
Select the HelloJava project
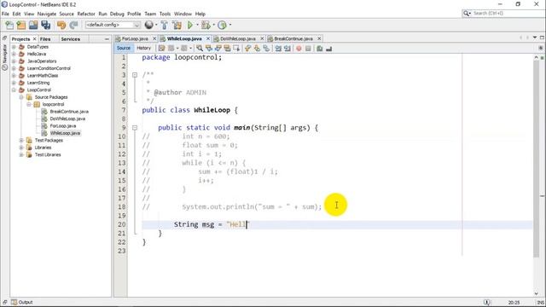tap(36, 54)
